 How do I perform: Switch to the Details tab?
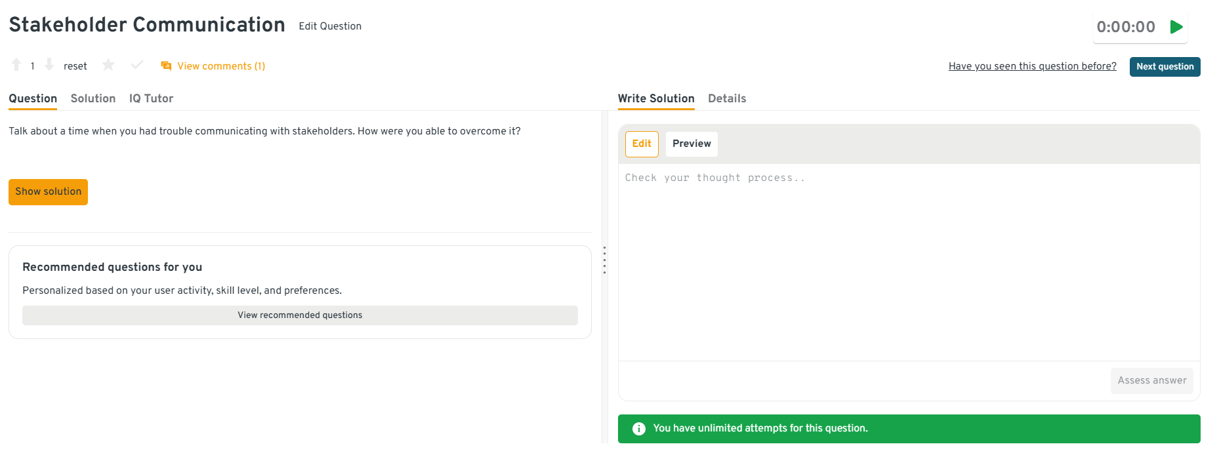726,98
